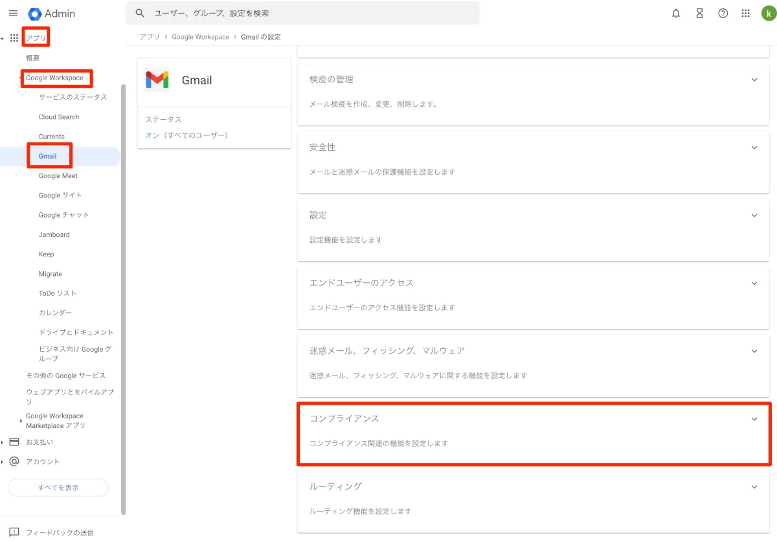Open the notifications bell
The height and width of the screenshot is (542, 777).
676,13
